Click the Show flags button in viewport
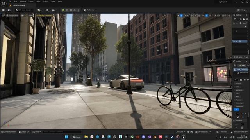Viewport: 250px width, 140px height. point(30,16)
